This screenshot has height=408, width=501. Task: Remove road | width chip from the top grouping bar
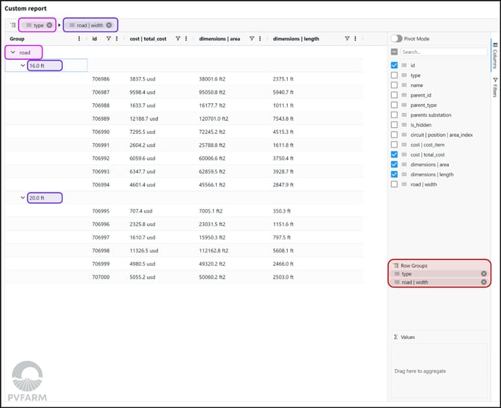(x=109, y=25)
